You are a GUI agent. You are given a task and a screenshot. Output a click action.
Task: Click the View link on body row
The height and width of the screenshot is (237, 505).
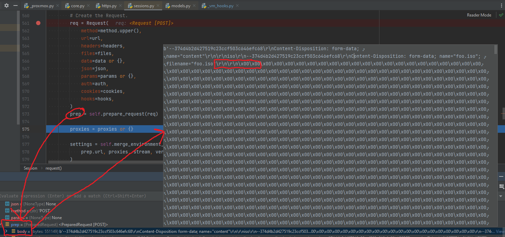500,231
